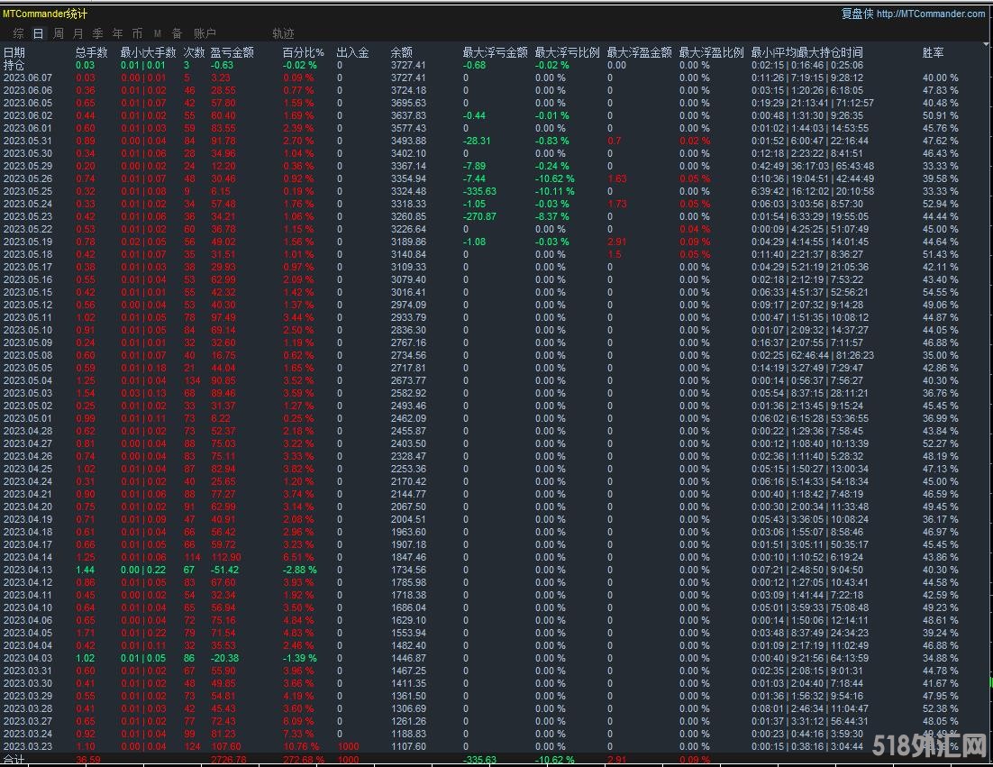The image size is (993, 767).
Task: Click the 最大浮亏金额 column header
Action: click(x=495, y=52)
